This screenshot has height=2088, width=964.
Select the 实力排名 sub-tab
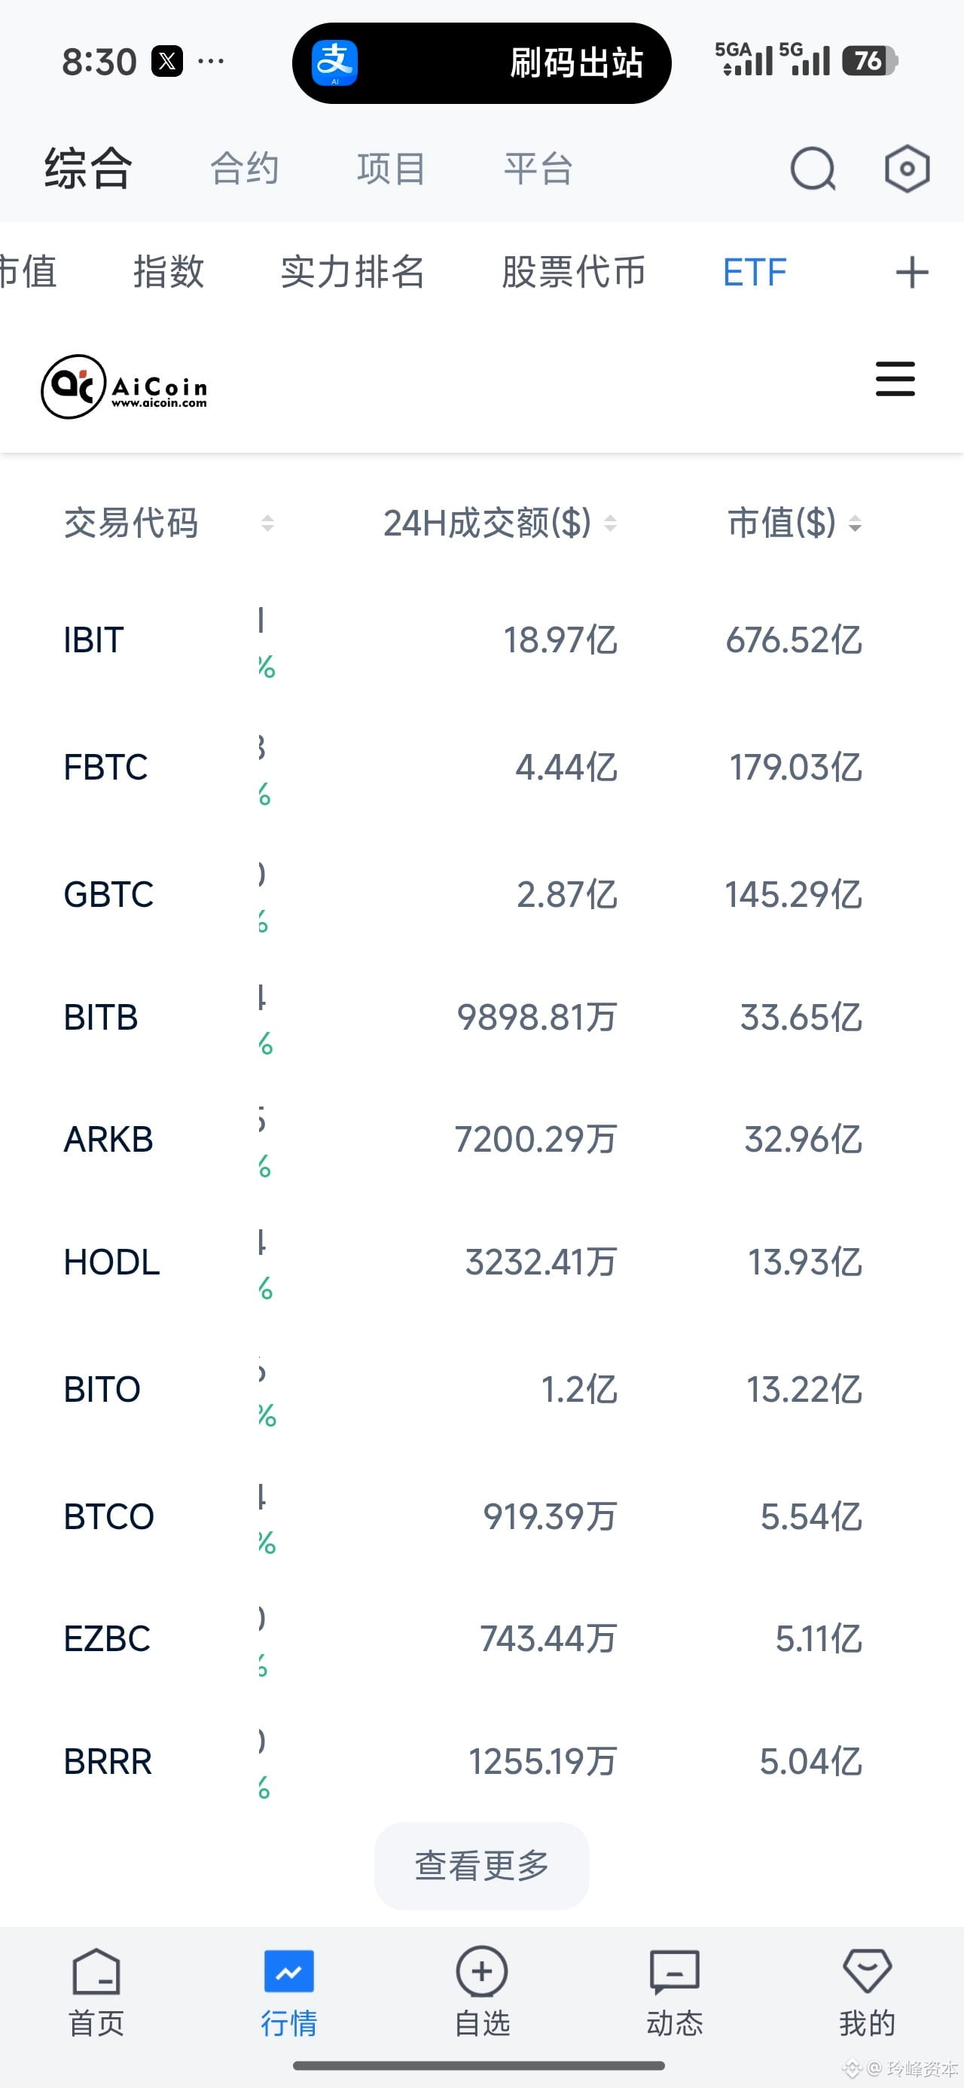(x=352, y=273)
